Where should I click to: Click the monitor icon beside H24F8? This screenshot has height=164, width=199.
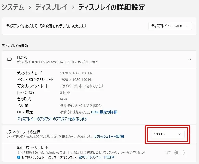(9, 59)
